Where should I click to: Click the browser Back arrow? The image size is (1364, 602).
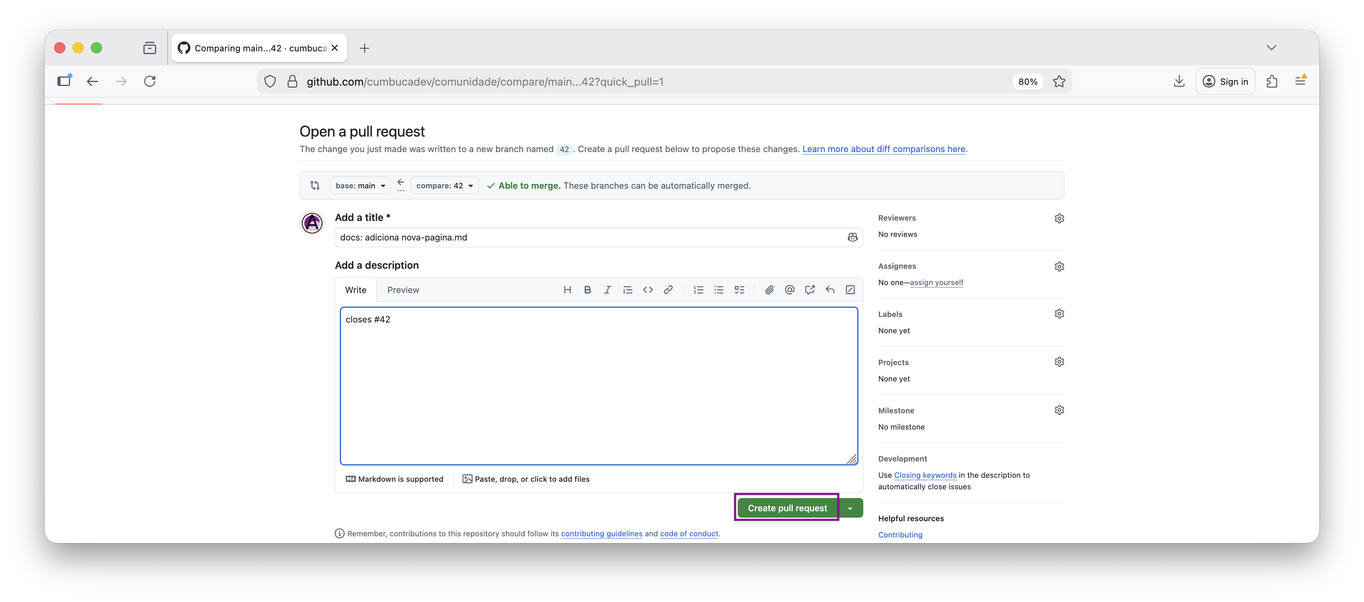[x=93, y=81]
